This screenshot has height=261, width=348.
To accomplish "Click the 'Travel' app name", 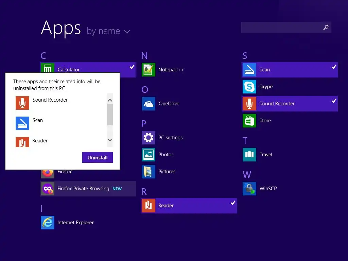I will tap(266, 155).
